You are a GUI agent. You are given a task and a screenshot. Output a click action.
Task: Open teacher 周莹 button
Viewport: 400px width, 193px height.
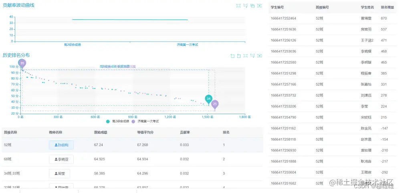tap(59, 174)
